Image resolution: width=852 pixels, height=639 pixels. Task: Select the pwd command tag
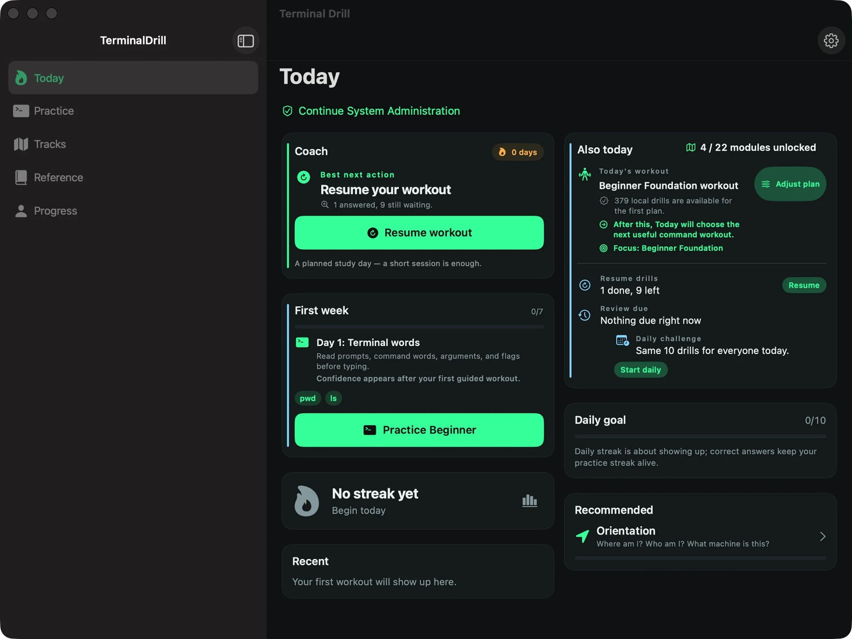(308, 398)
